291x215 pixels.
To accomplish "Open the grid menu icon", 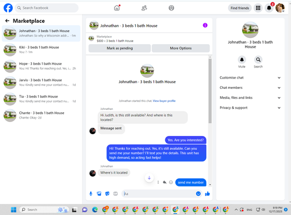I will click(x=258, y=8).
